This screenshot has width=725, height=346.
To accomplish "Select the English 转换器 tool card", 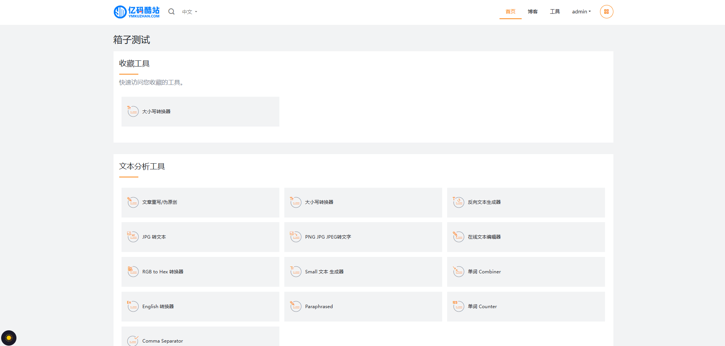I will click(200, 307).
